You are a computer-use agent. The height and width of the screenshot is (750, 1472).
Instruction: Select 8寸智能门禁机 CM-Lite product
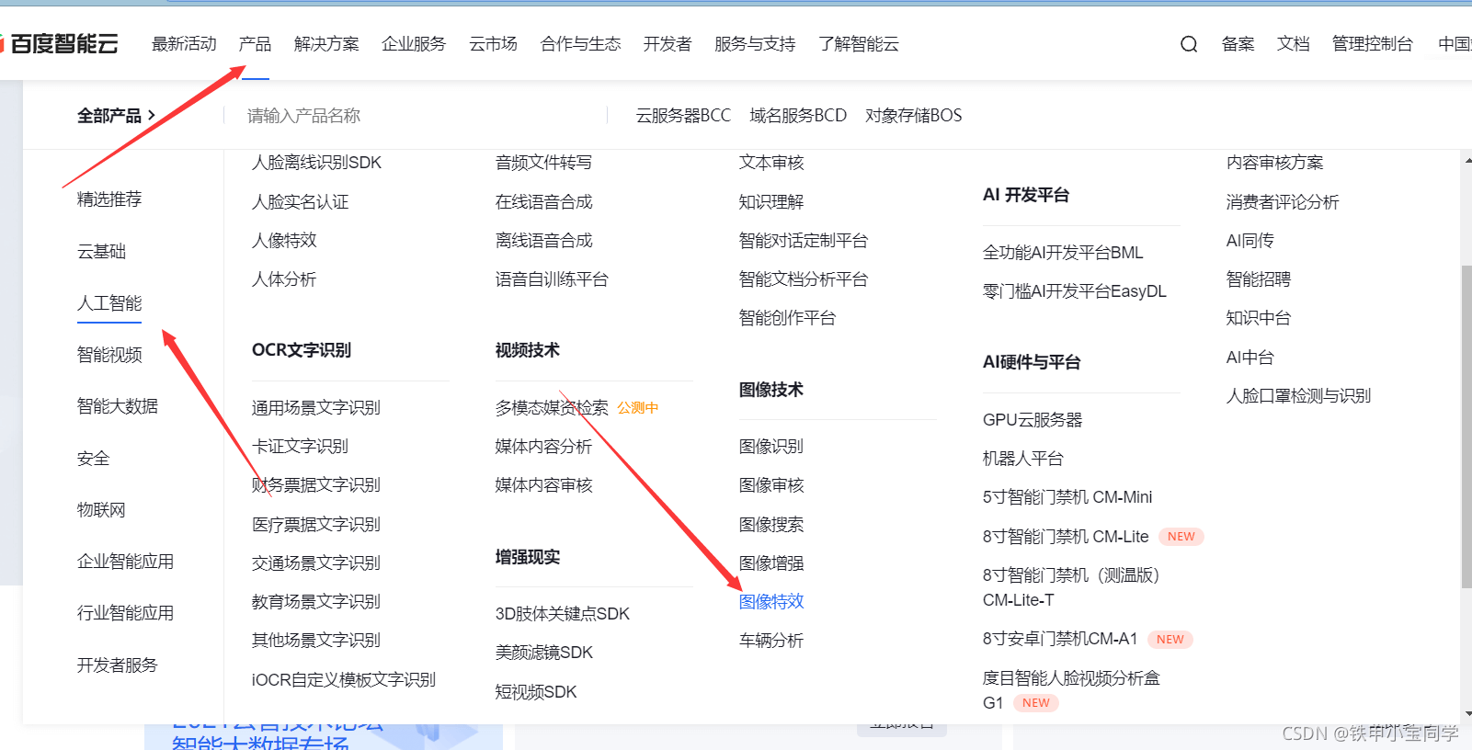(x=1065, y=537)
